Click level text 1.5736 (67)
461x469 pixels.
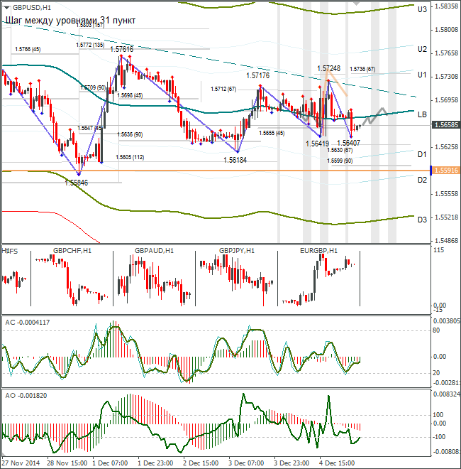(x=362, y=69)
